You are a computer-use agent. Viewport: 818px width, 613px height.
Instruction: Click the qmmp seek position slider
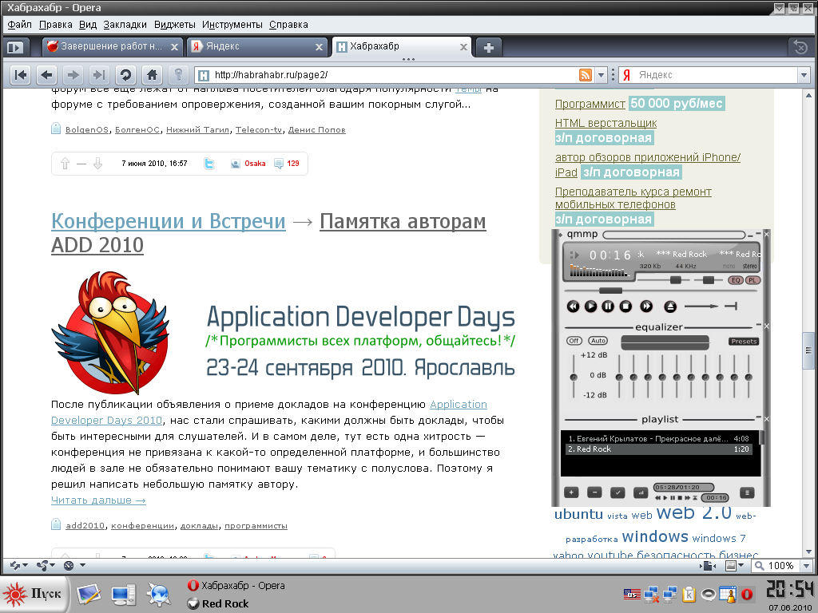point(661,291)
